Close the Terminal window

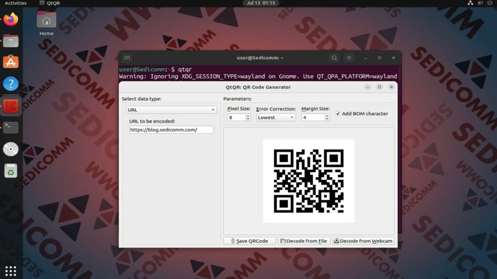[393, 58]
